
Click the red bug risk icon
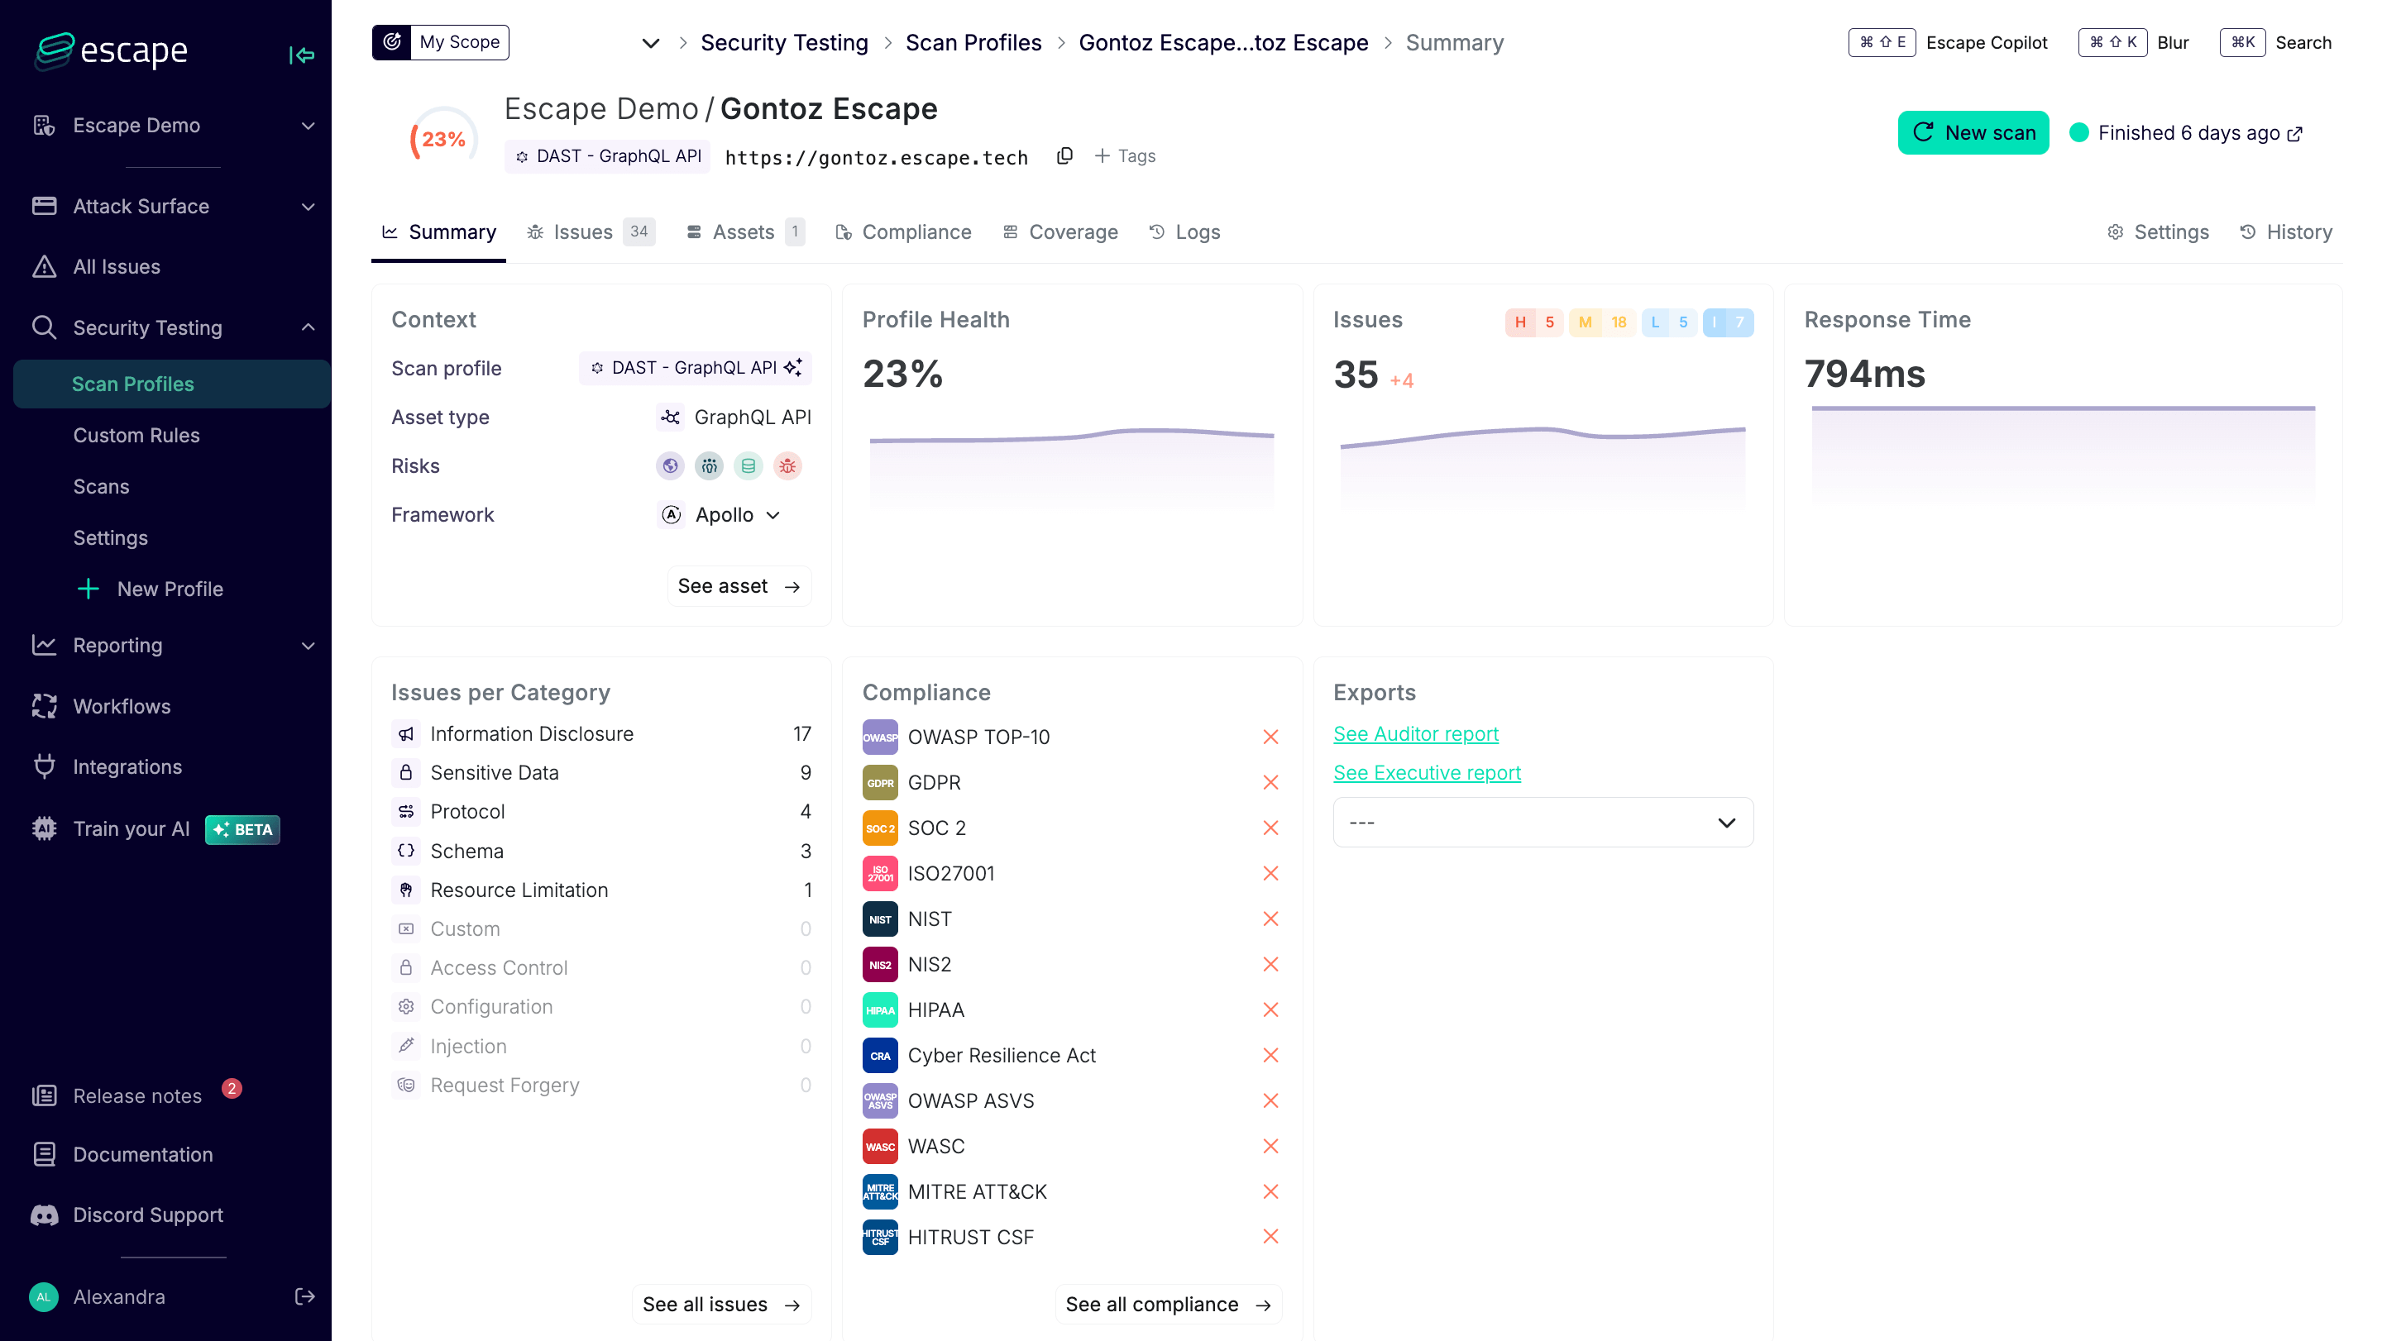click(x=787, y=465)
